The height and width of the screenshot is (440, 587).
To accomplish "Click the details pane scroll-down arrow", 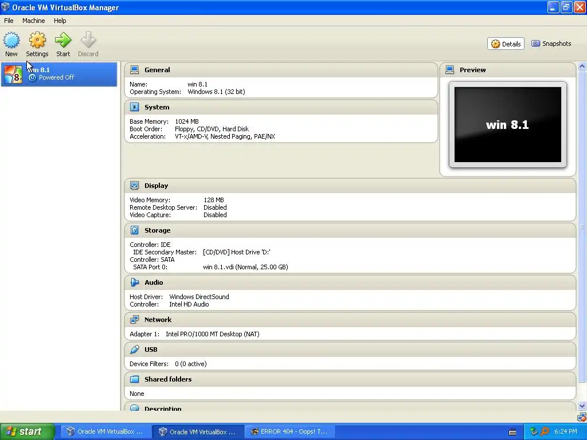I will pos(582,406).
